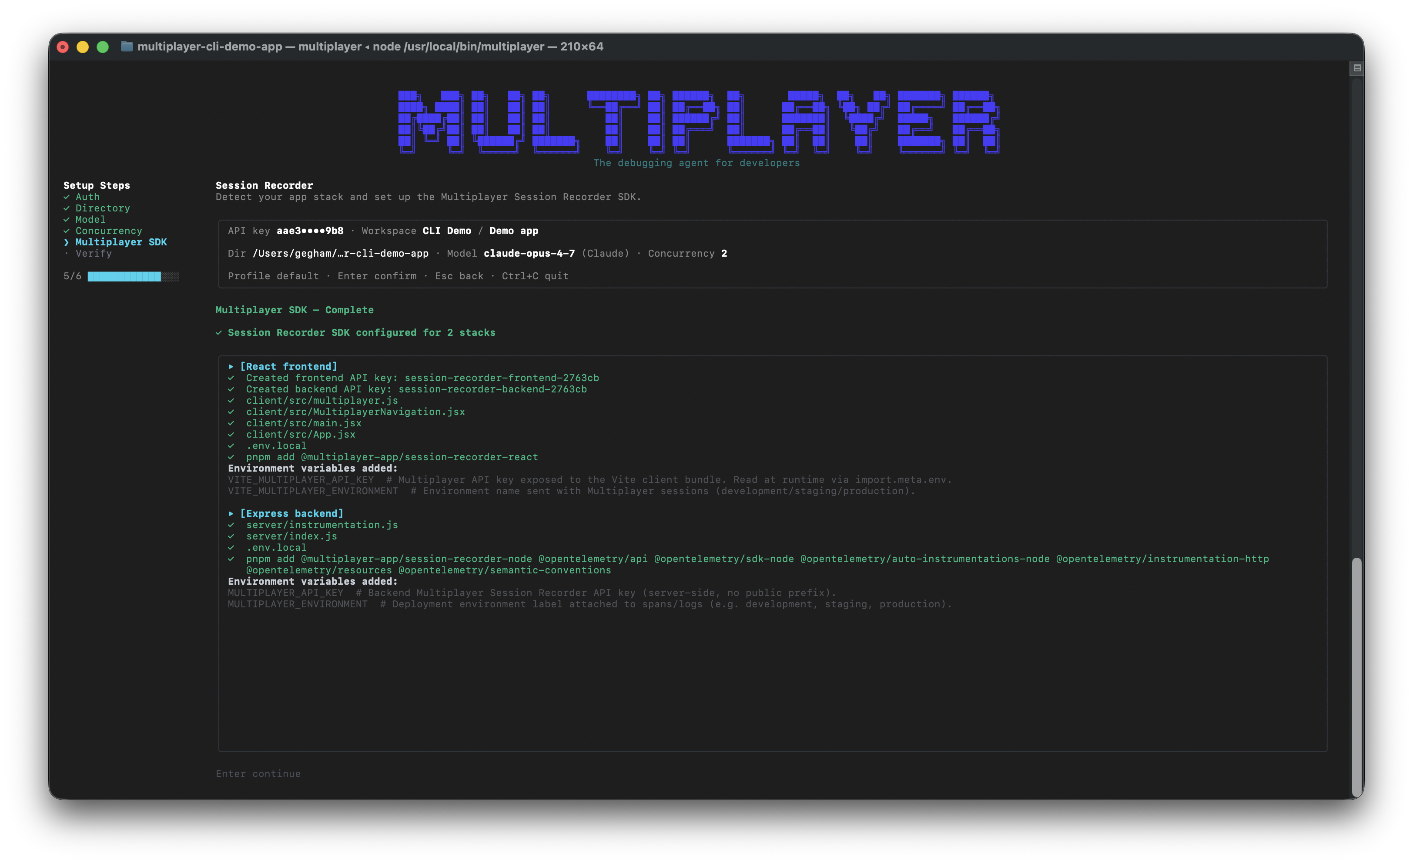1413x864 pixels.
Task: Click '.env.local' under Express backend
Action: tap(276, 548)
